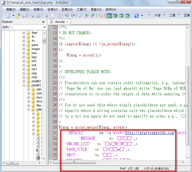Click the Paste clipboard icon
Viewport: 192px width, 172px height.
(59, 16)
